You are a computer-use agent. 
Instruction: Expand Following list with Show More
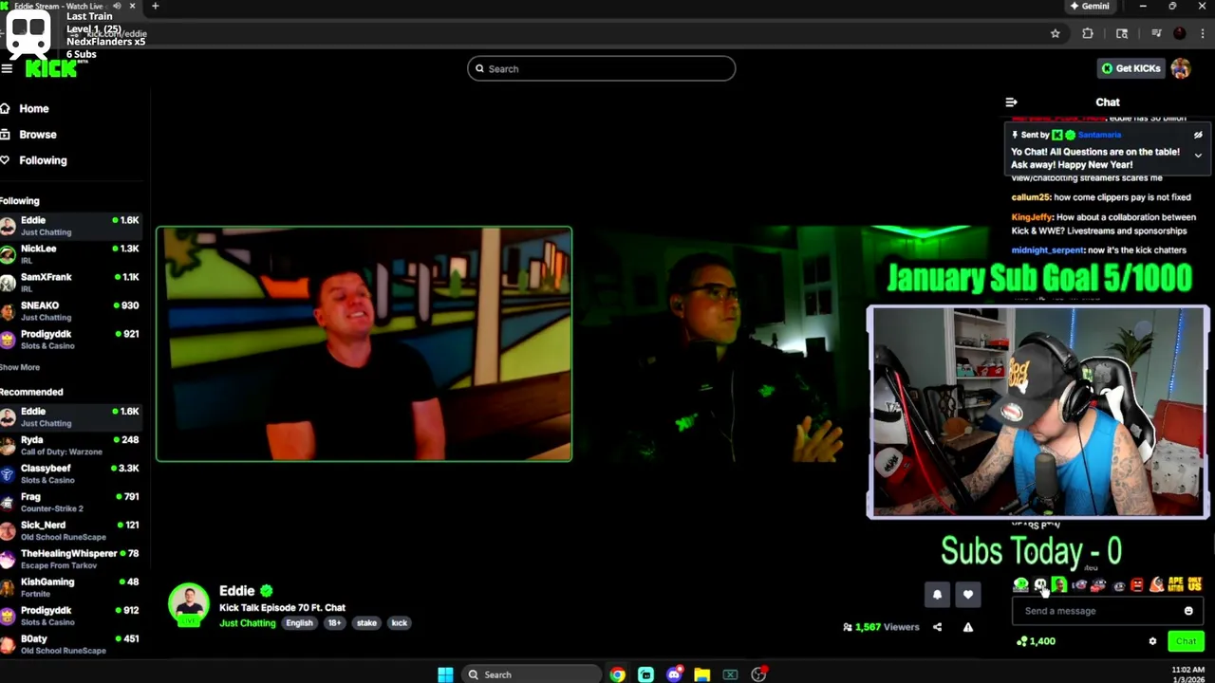tap(20, 367)
